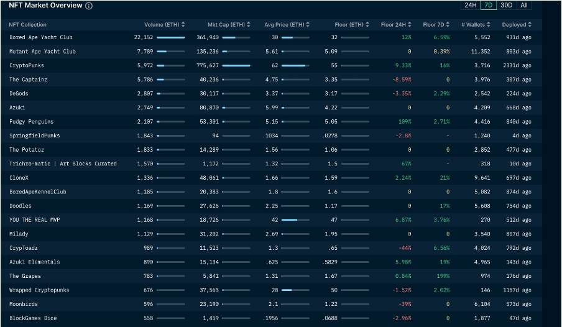Image resolution: width=562 pixels, height=327 pixels.
Task: Sort by Volume (ETH) column arrows
Action: pyautogui.click(x=183, y=25)
